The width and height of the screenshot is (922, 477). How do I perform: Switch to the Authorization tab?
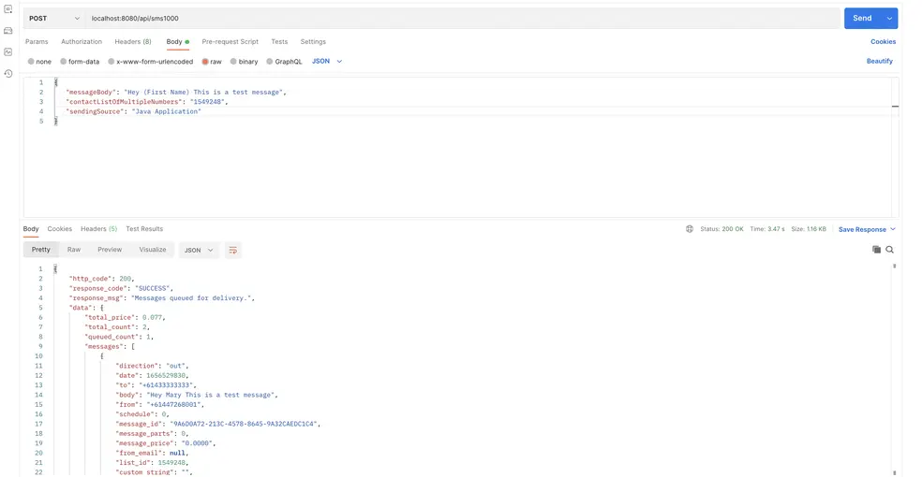click(82, 42)
